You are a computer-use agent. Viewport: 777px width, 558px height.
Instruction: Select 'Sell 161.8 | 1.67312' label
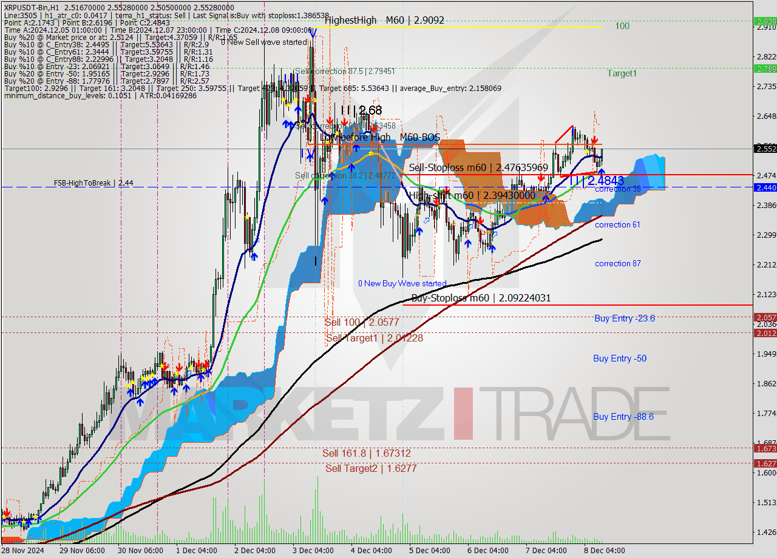[367, 454]
